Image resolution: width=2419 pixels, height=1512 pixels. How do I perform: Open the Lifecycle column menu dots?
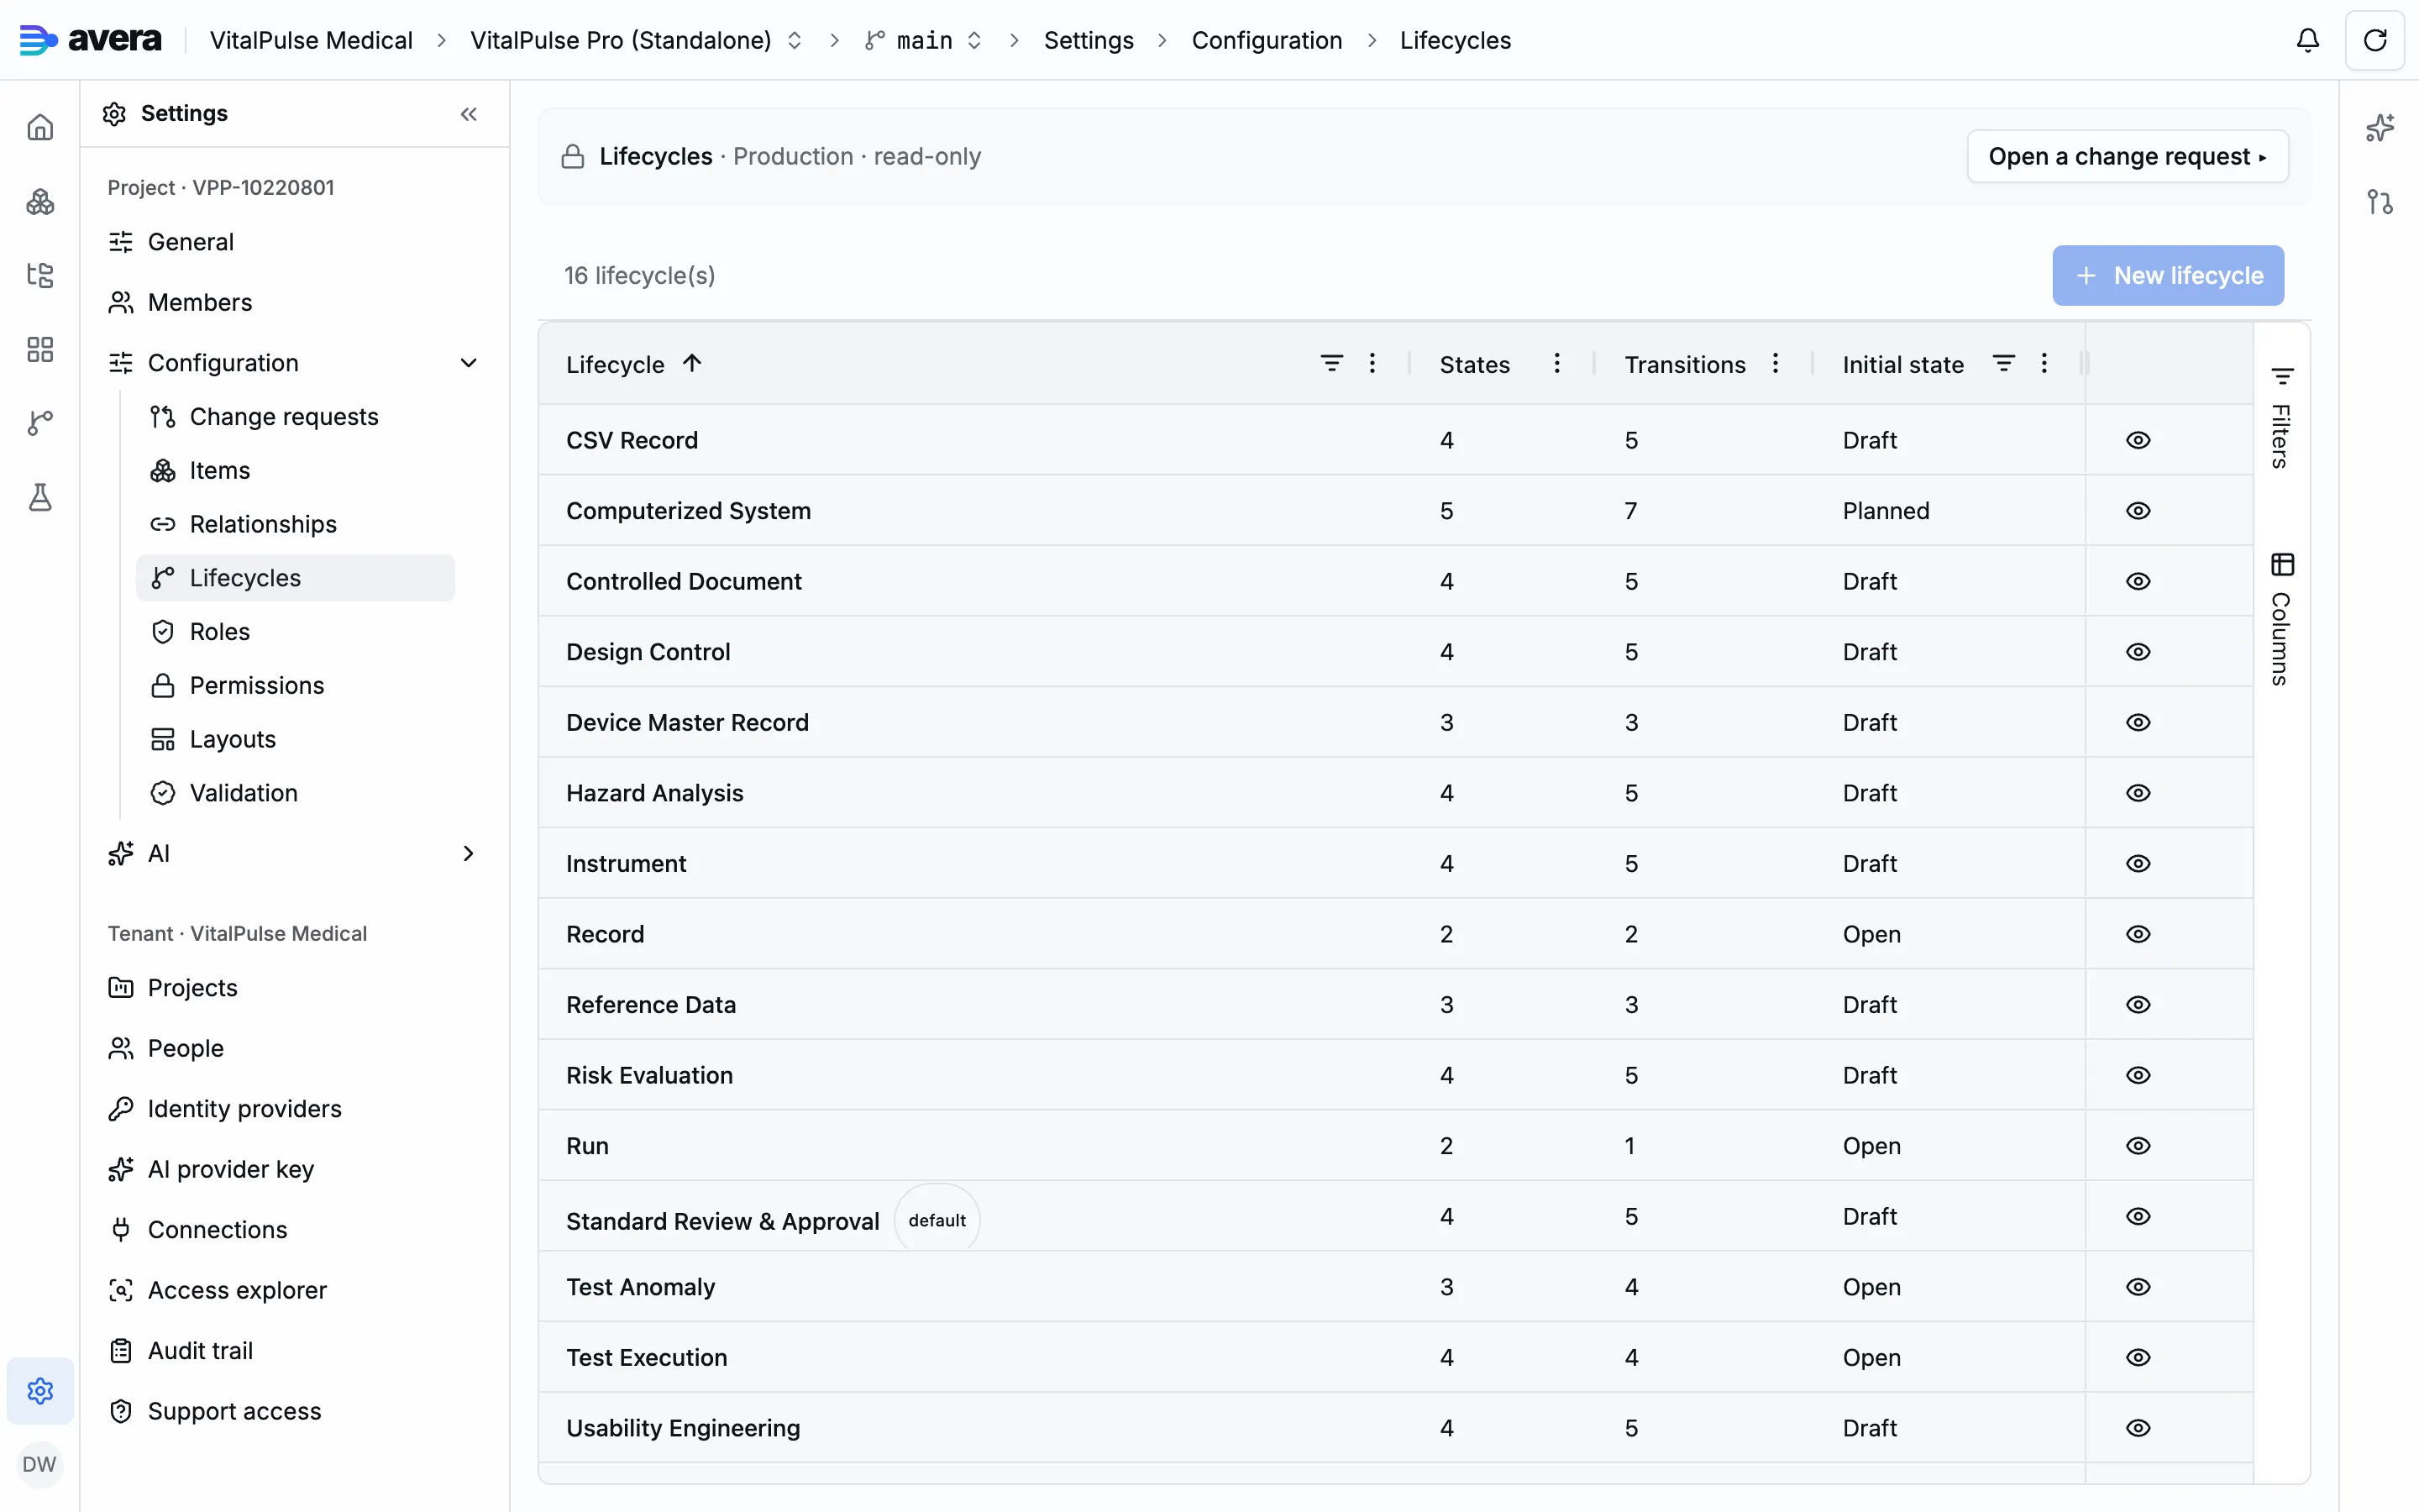(1372, 363)
